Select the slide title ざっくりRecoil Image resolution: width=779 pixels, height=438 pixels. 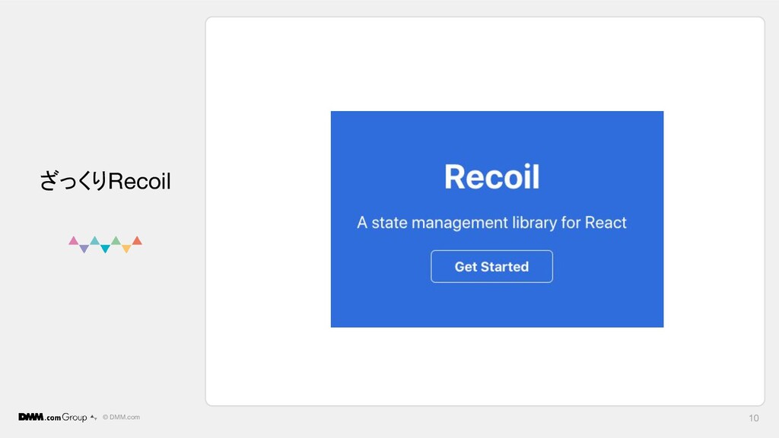pos(105,181)
